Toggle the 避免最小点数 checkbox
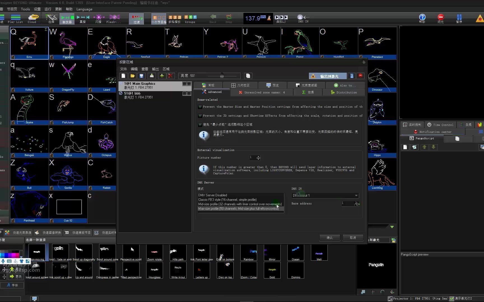Image resolution: width=484 pixels, height=302 pixels. pyautogui.click(x=200, y=125)
